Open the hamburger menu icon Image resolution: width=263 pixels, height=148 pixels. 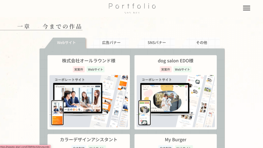(x=246, y=8)
